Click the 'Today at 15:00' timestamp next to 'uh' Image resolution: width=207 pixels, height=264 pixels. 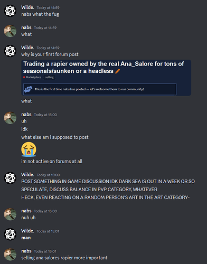pos(45,115)
